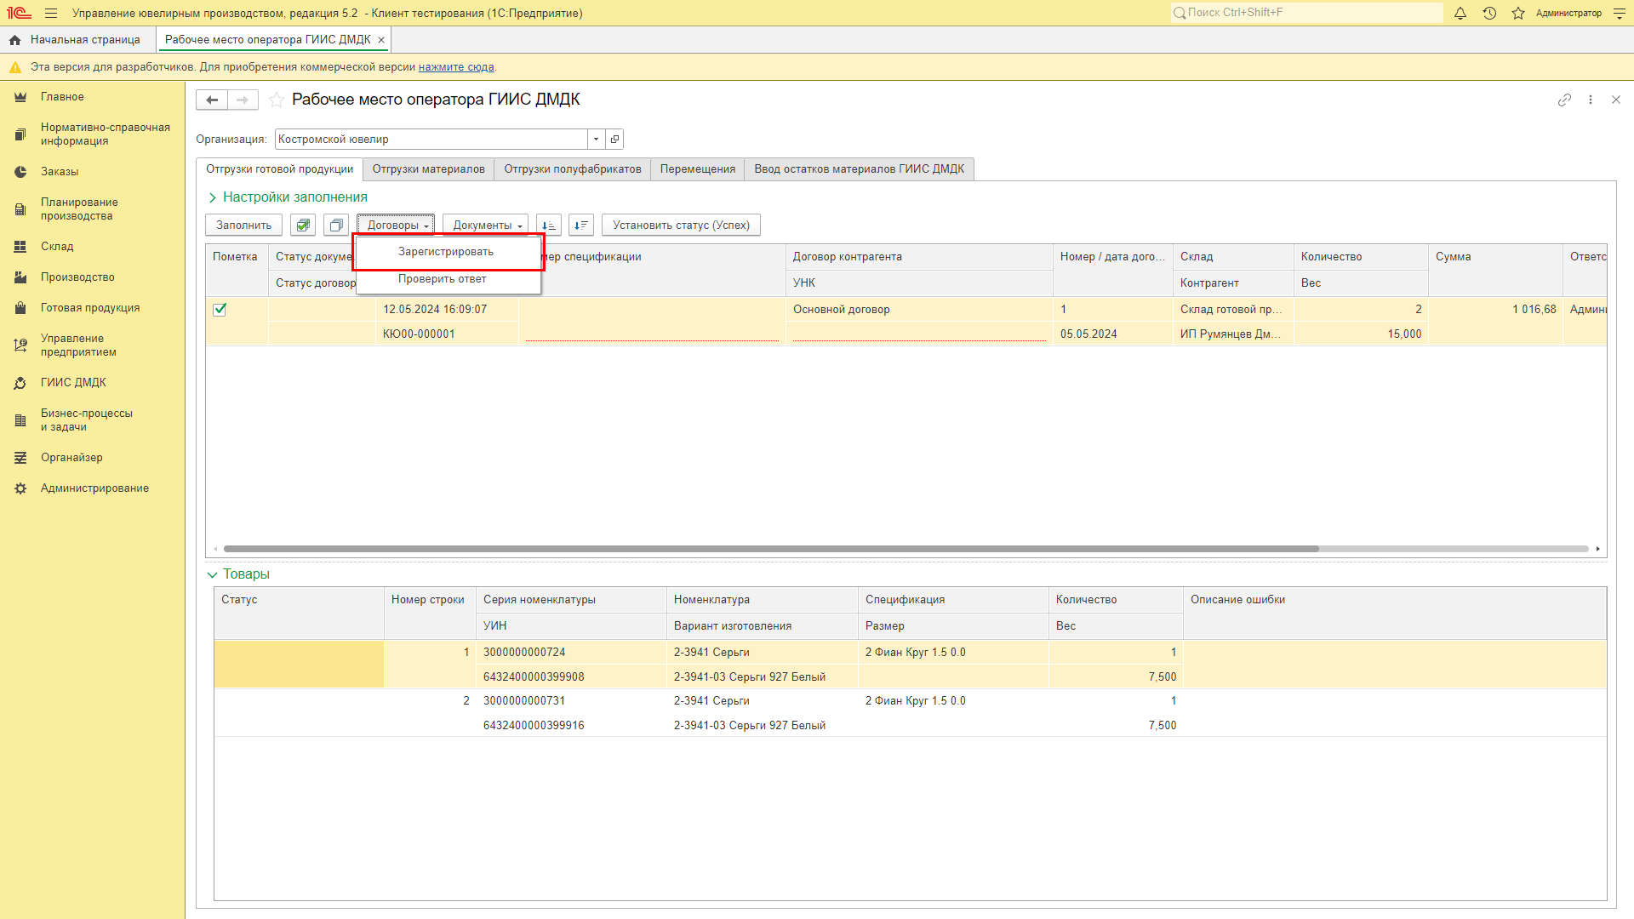
Task: Select goods row with series 3000000000731
Action: click(x=910, y=713)
